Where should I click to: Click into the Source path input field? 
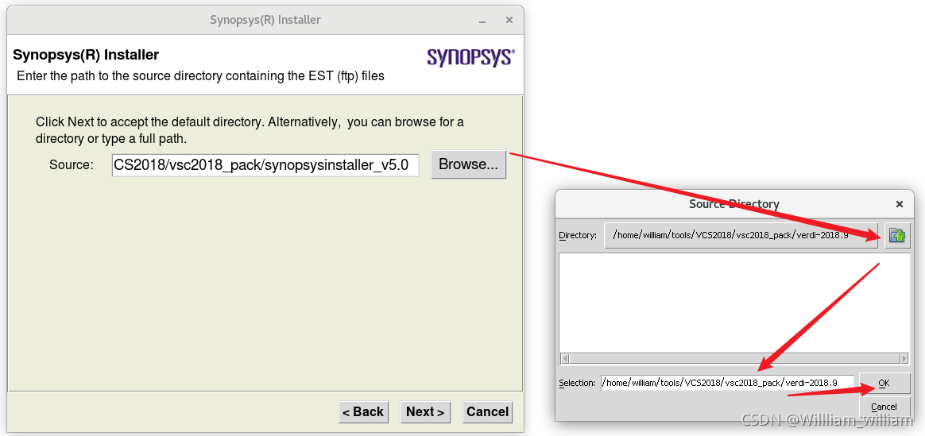pos(265,165)
